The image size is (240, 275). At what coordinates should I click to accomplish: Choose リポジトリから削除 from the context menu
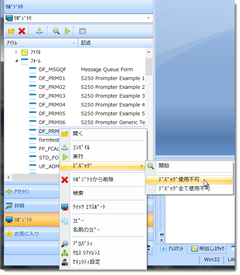click(x=103, y=179)
